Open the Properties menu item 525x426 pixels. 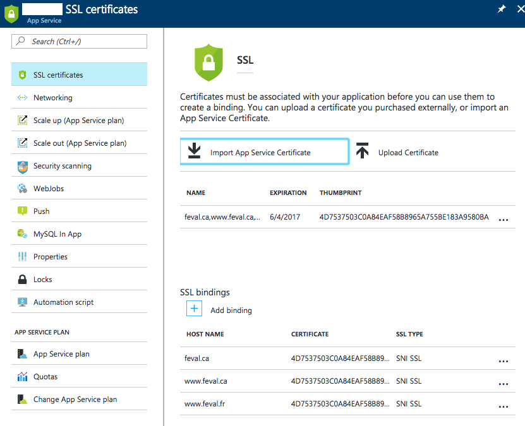(80, 256)
